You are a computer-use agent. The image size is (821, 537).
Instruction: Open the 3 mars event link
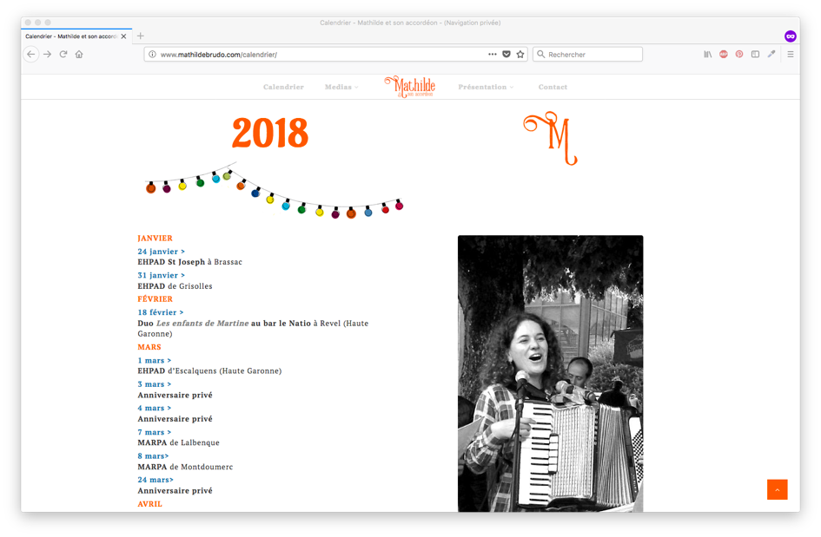pyautogui.click(x=155, y=384)
